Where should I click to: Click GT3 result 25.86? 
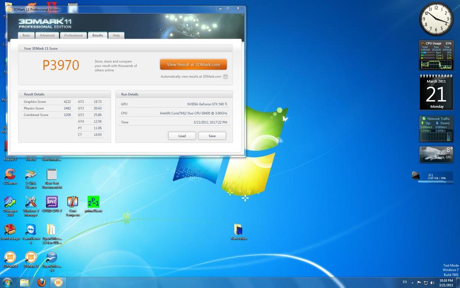click(97, 115)
